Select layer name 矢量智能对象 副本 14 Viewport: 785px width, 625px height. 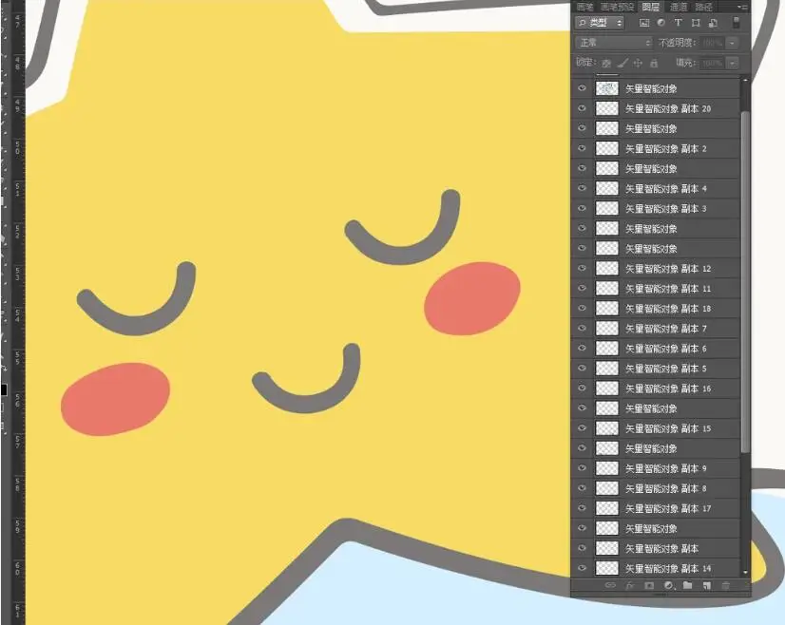pyautogui.click(x=668, y=568)
